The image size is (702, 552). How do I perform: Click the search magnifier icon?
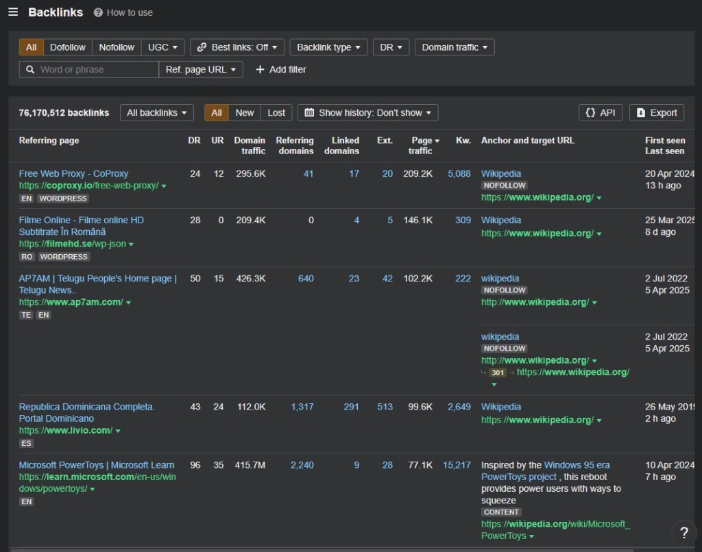pos(30,69)
